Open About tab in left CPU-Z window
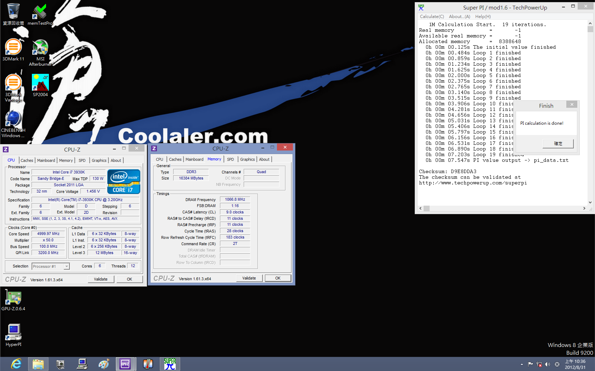Screen dimensions: 595x371 coord(116,160)
